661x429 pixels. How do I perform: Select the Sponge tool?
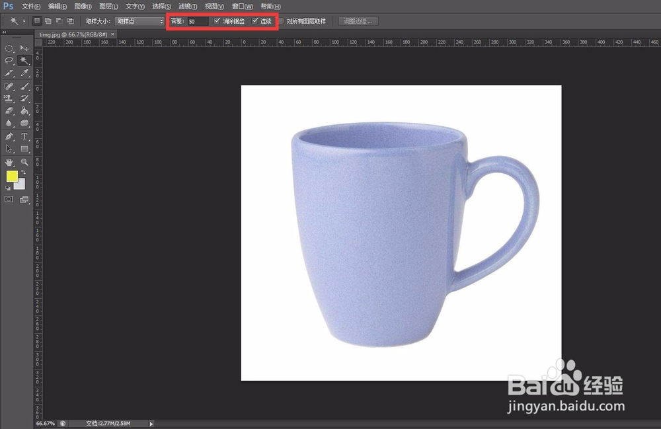click(24, 124)
